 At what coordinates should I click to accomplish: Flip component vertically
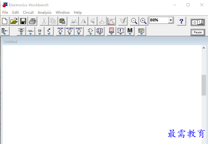point(92,21)
